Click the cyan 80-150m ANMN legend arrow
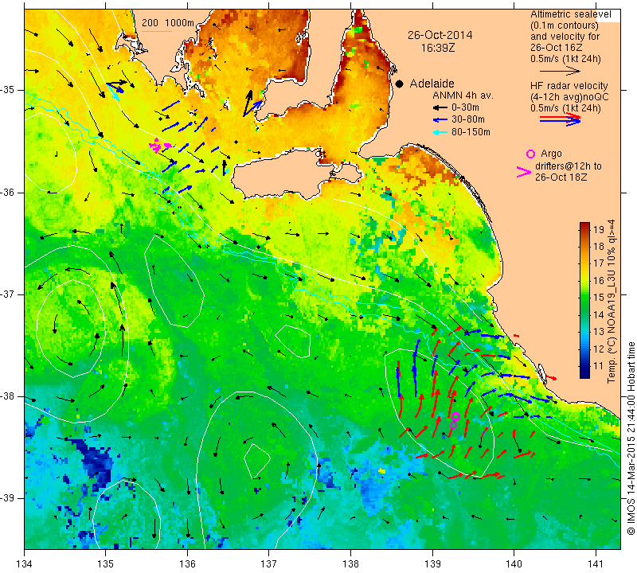Viewport: 637px width, 573px height. pyautogui.click(x=440, y=132)
